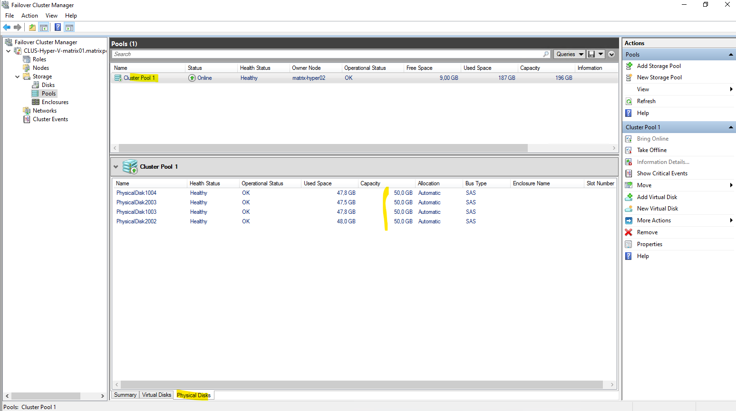Select Enclosures in the tree
This screenshot has width=736, height=411.
point(55,102)
